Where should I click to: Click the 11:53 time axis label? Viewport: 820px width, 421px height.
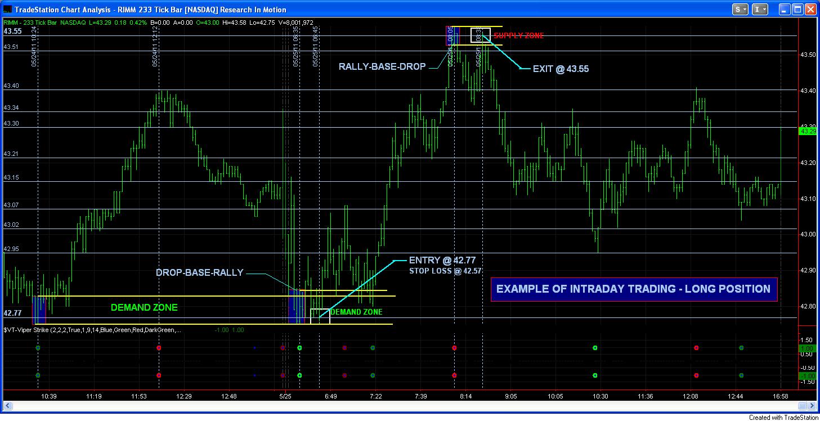139,397
